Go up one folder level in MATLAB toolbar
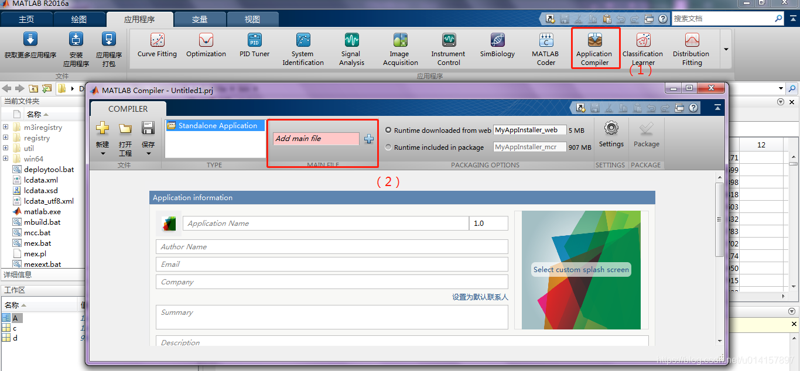 click(33, 89)
